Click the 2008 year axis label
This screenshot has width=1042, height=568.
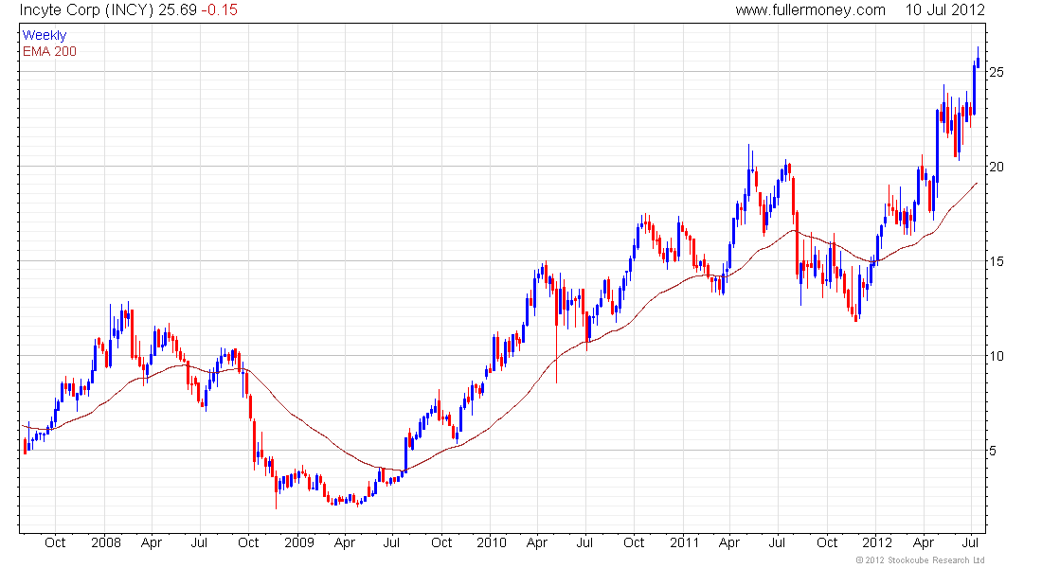pos(106,542)
